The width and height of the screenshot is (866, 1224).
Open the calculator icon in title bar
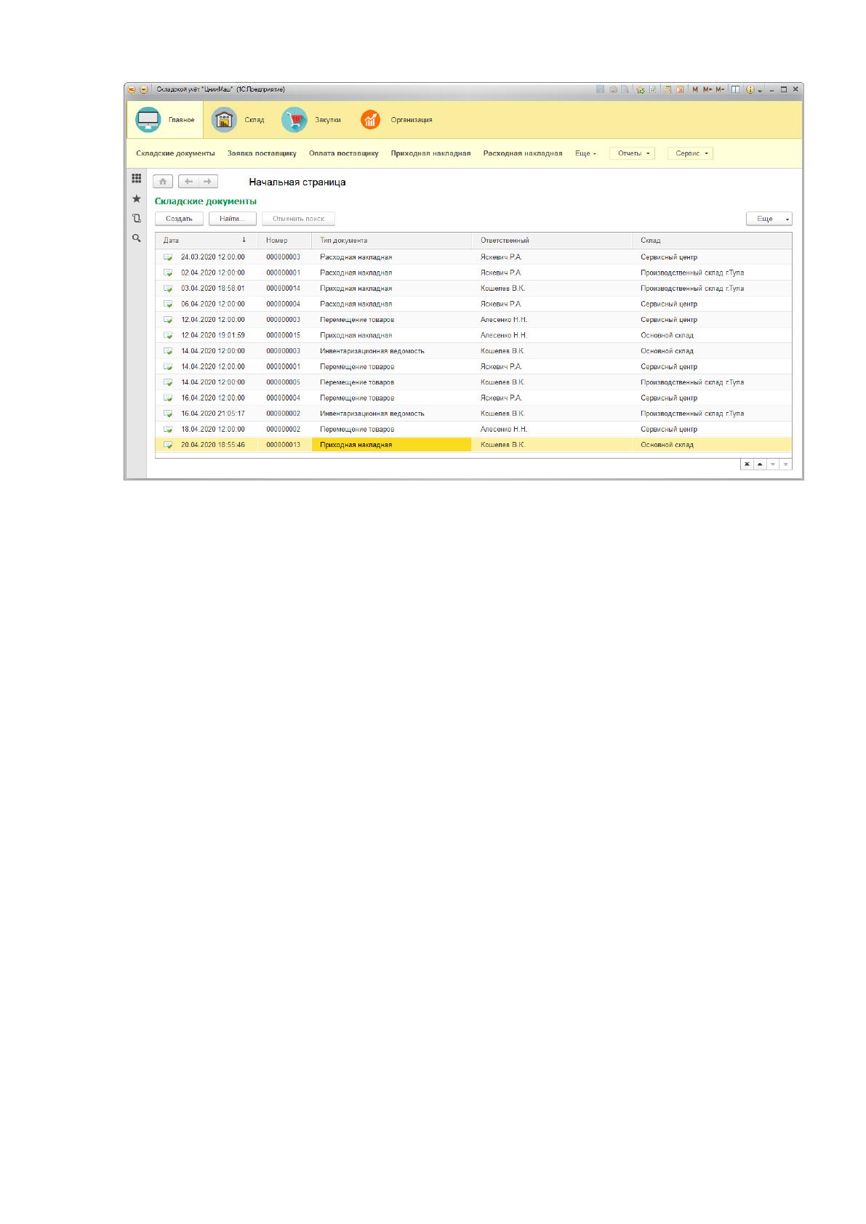pyautogui.click(x=667, y=89)
